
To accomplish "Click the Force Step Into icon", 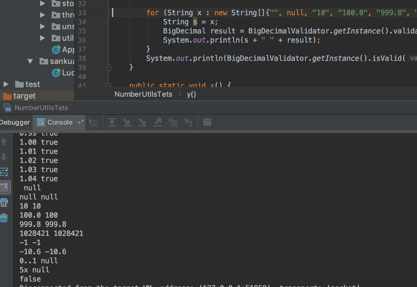I will tap(142, 122).
